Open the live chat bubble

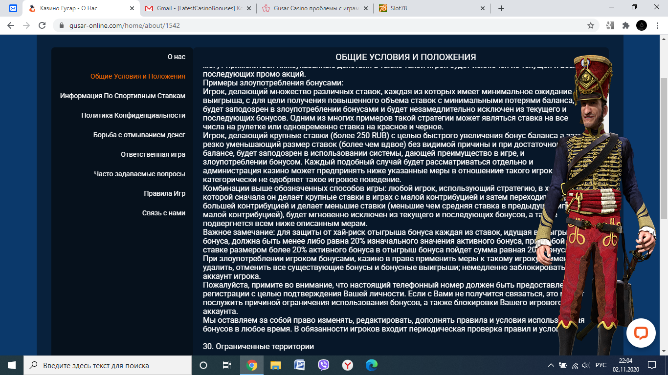641,333
